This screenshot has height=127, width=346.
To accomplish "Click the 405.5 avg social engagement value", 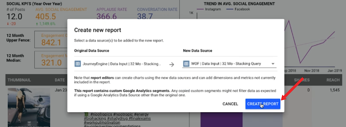I will point(46,17).
